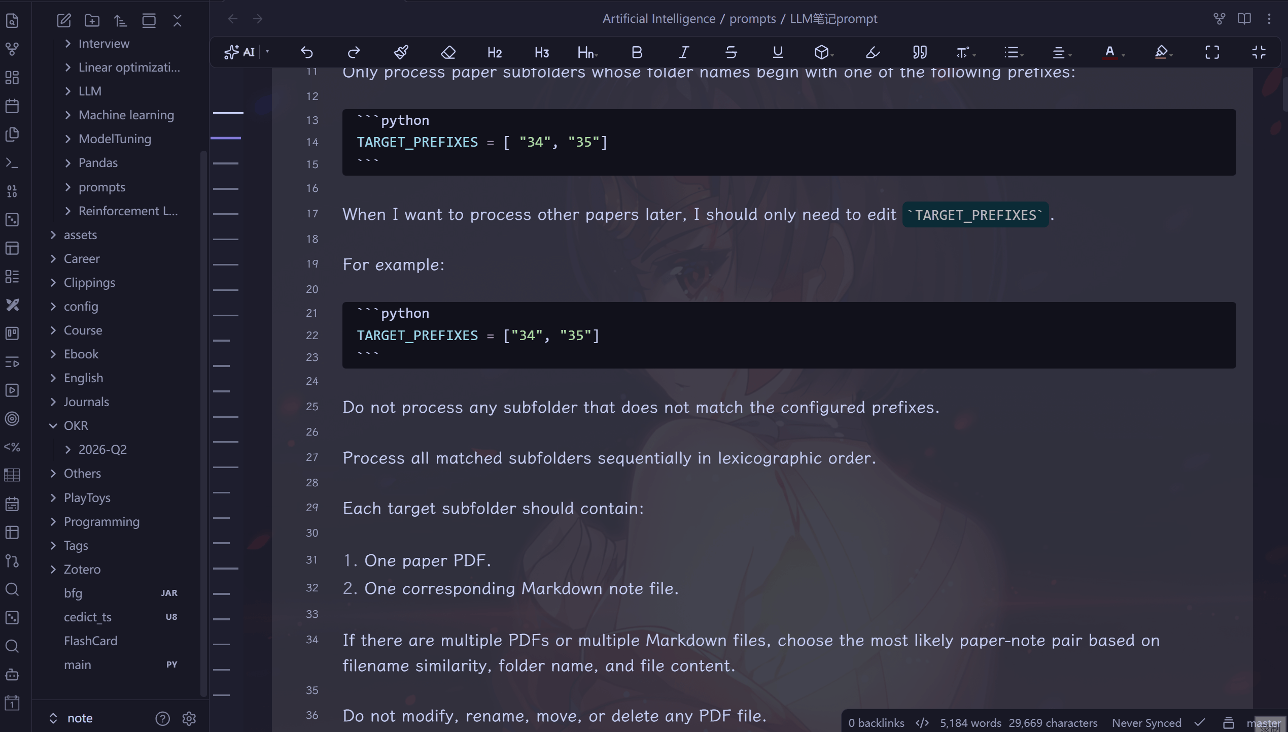
Task: Navigate forward with the right arrow
Action: pos(258,19)
